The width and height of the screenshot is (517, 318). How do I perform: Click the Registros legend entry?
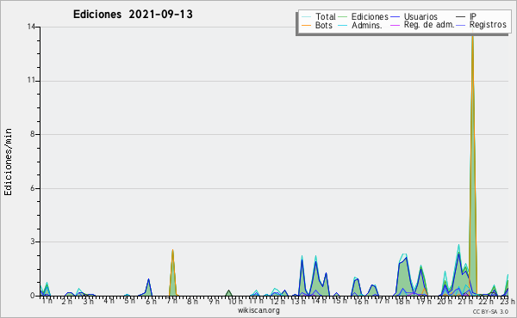coord(481,25)
